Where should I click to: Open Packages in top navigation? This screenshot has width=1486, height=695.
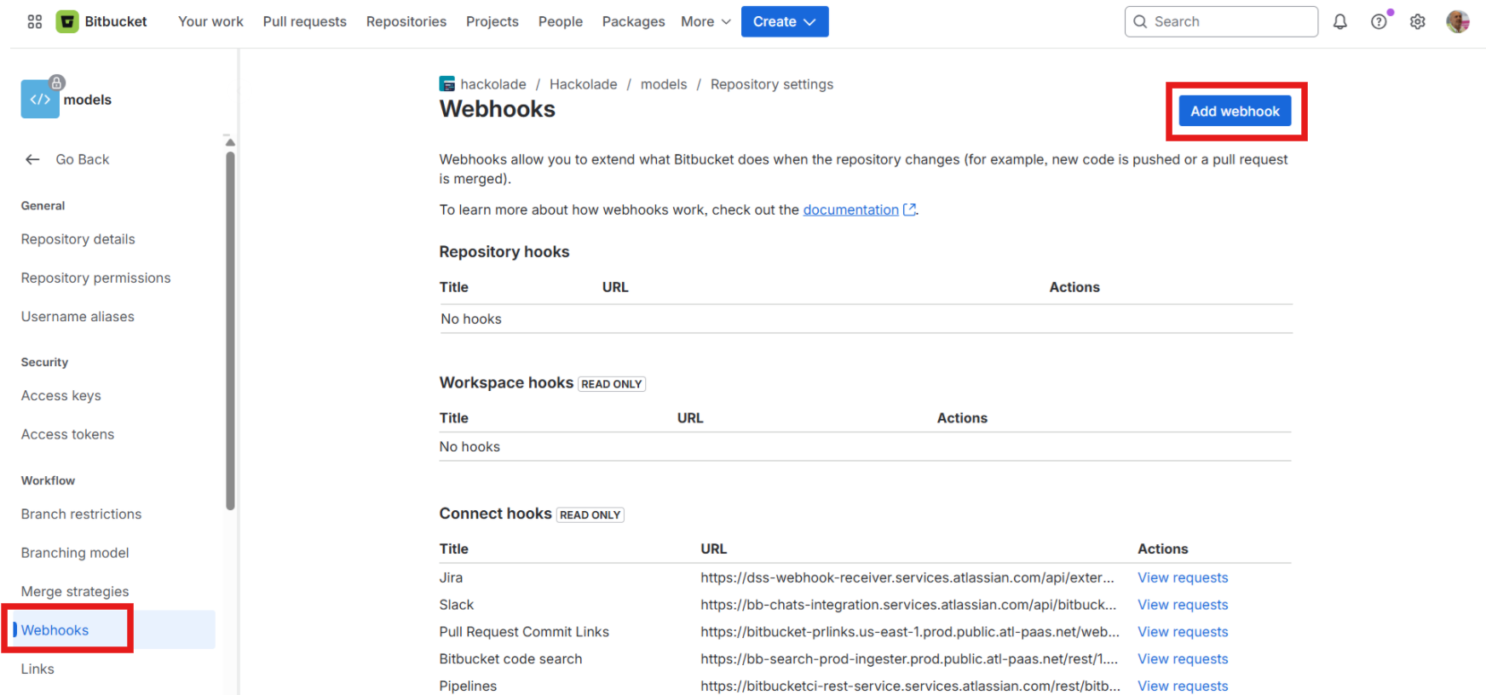[633, 21]
